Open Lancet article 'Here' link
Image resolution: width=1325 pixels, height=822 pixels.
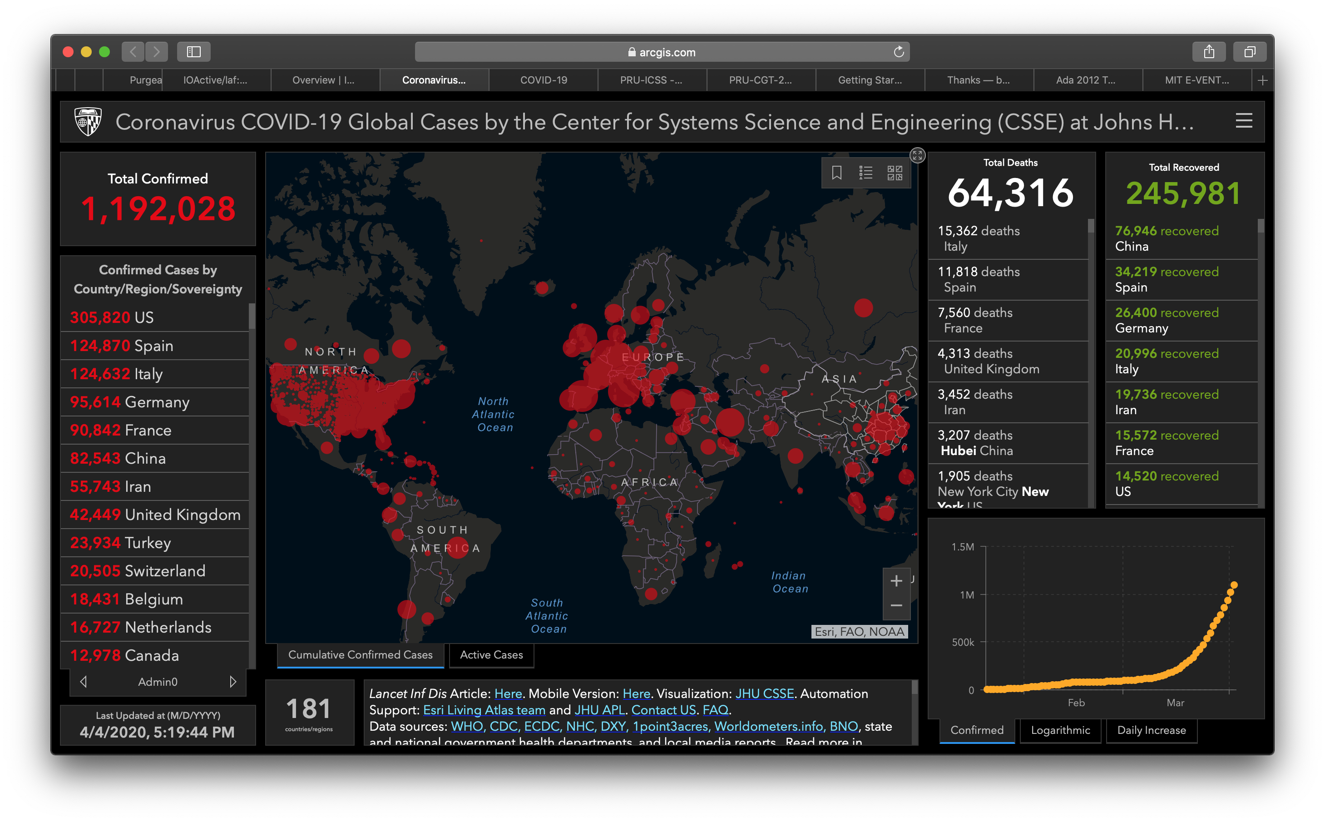click(508, 693)
